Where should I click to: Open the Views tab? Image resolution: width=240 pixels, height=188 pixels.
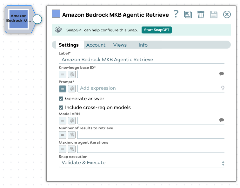120,45
